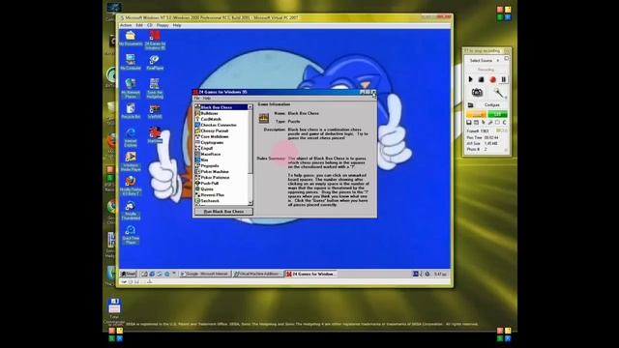Click the red record button
This screenshot has height=348, width=619.
coord(492,79)
